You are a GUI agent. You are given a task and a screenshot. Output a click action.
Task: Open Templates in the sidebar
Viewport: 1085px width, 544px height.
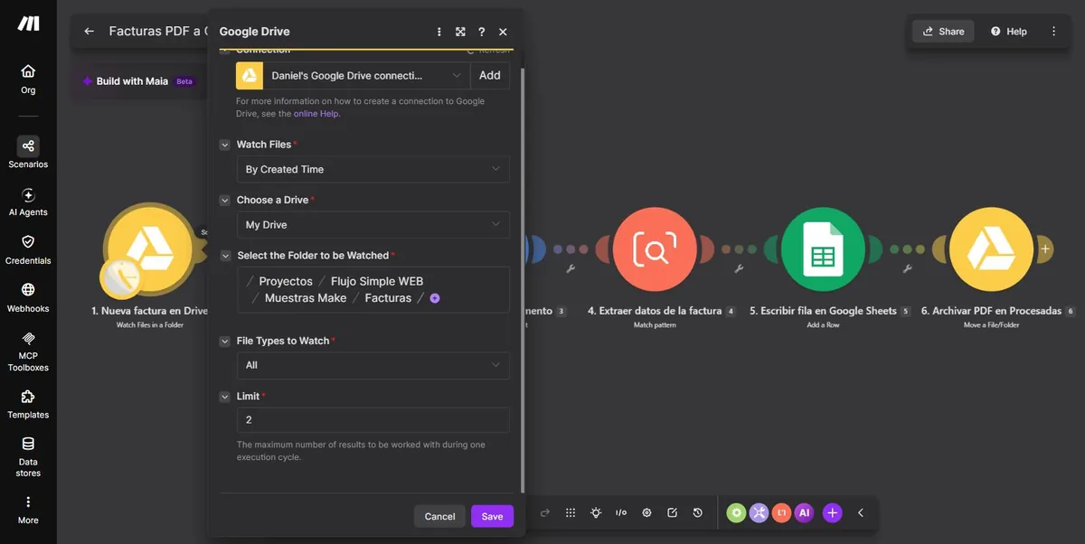28,404
